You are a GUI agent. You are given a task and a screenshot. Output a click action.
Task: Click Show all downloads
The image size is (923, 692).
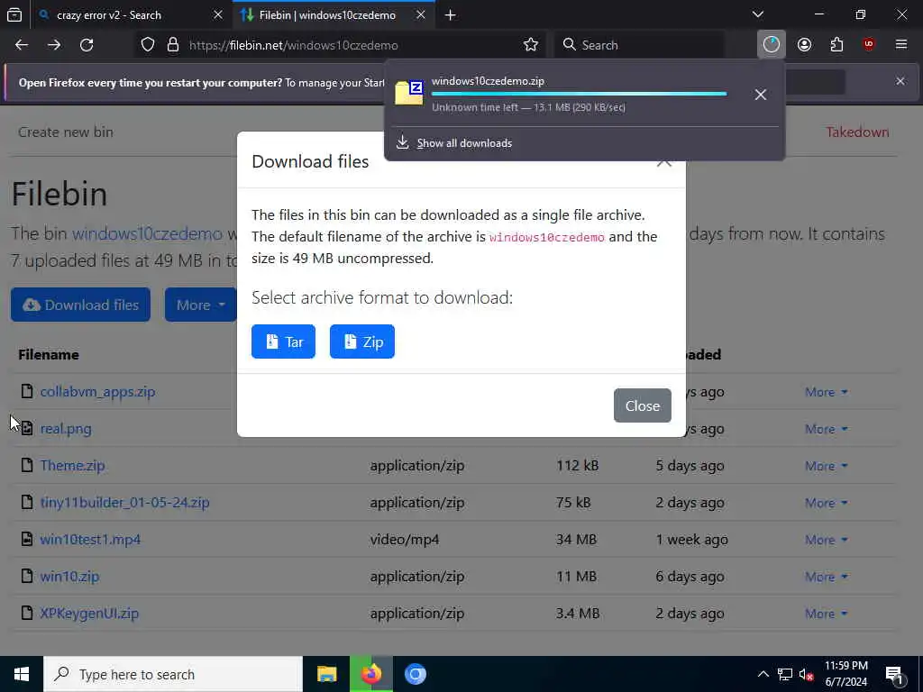(464, 143)
